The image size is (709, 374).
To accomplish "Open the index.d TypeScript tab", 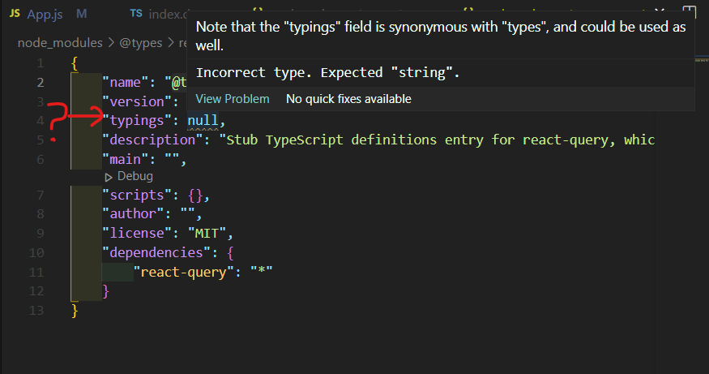I will (158, 14).
